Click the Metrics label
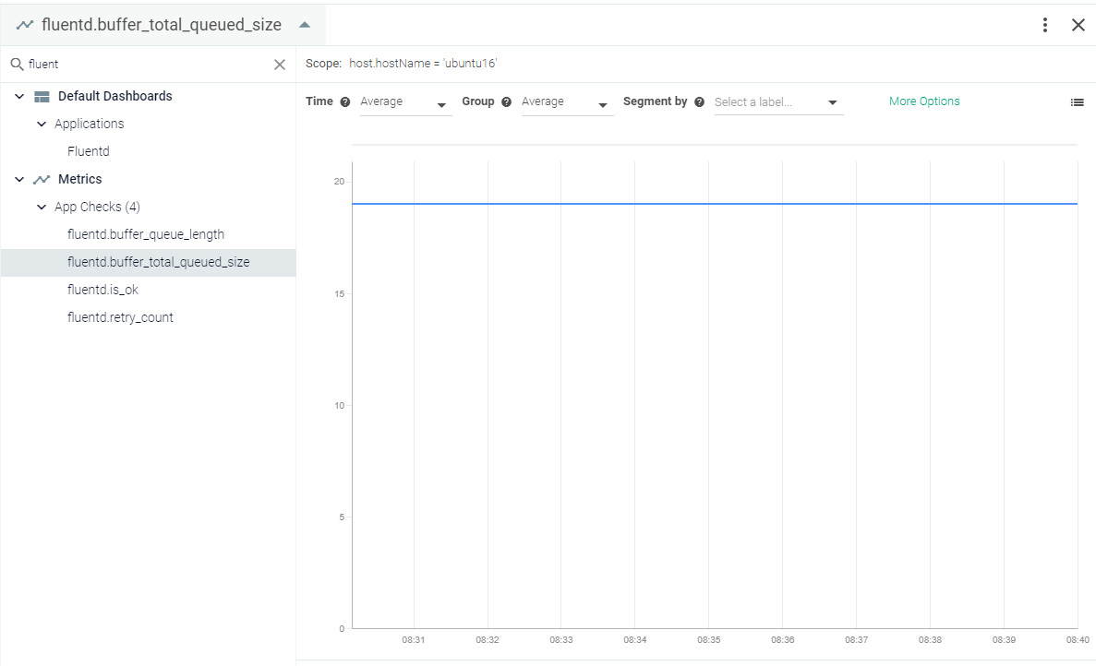 (x=79, y=180)
